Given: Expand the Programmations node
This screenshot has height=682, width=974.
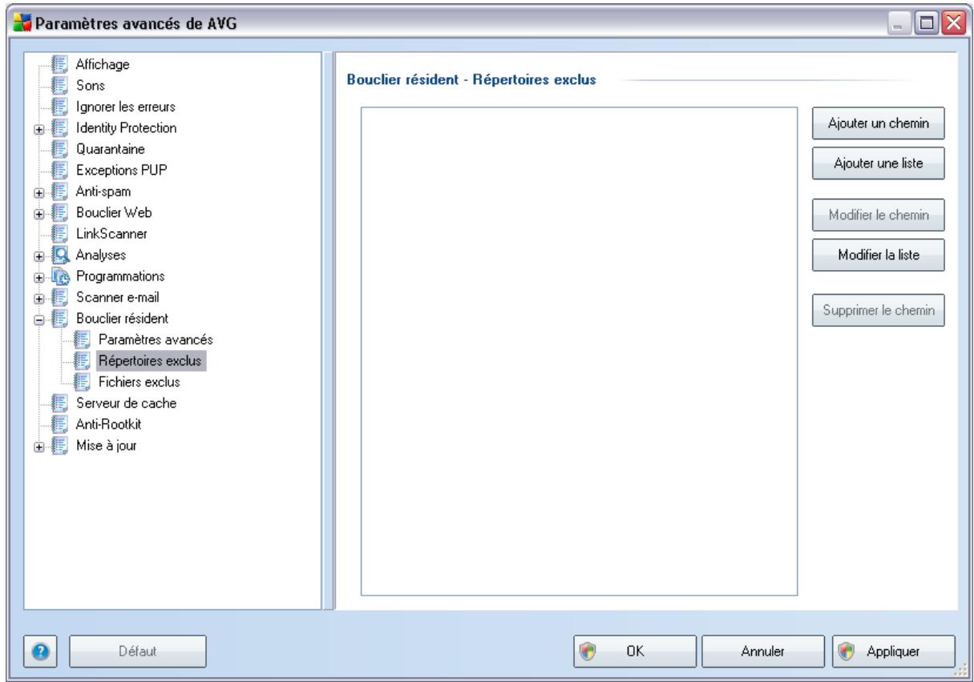Looking at the screenshot, I should [x=38, y=277].
